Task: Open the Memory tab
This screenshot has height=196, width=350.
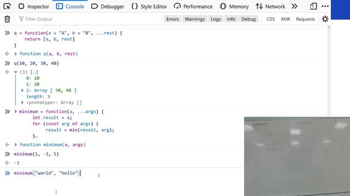Action: click(234, 7)
